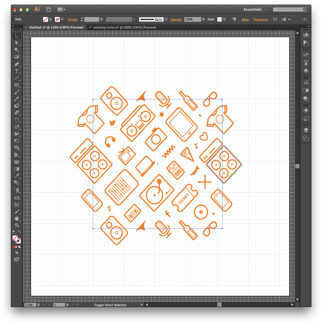Swap the fill and stroke colors
The image size is (322, 324).
click(x=20, y=232)
